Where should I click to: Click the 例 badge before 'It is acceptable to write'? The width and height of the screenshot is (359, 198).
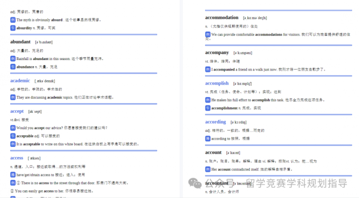point(13,144)
